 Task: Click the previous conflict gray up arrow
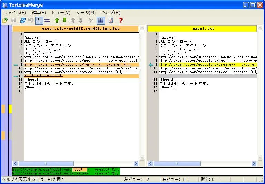click(73, 20)
